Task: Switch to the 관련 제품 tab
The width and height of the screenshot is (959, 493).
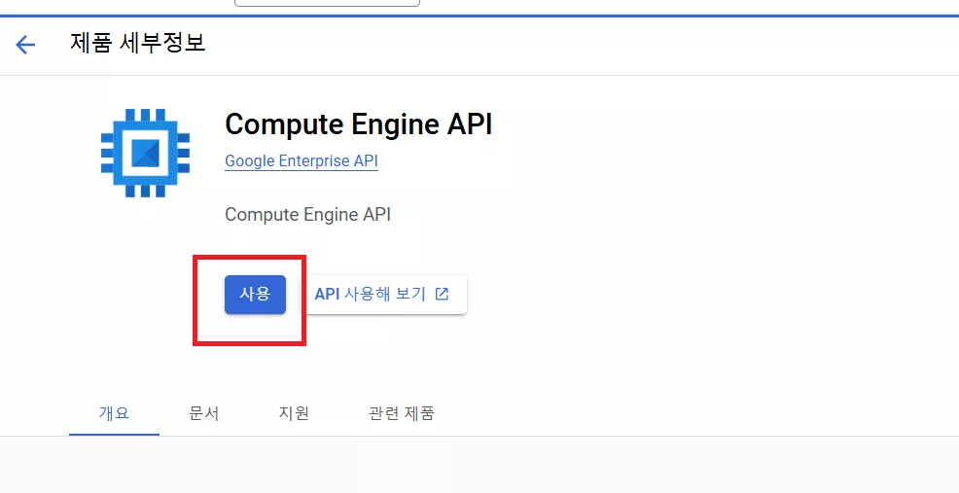Action: (x=402, y=413)
